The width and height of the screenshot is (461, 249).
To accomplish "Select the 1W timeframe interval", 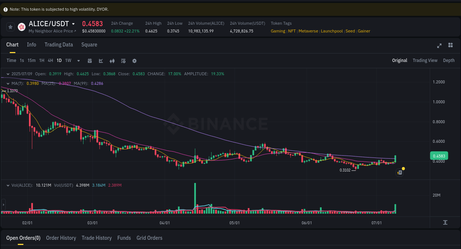I will pos(68,60).
